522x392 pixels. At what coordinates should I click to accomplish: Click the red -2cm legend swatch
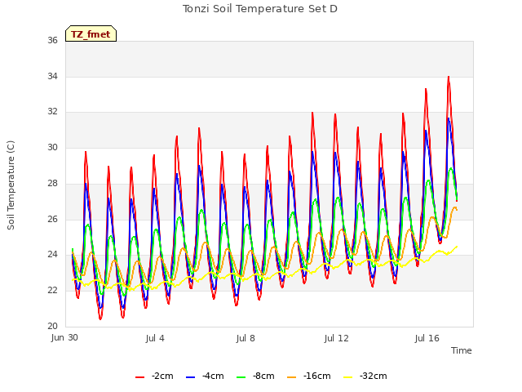click(x=139, y=377)
